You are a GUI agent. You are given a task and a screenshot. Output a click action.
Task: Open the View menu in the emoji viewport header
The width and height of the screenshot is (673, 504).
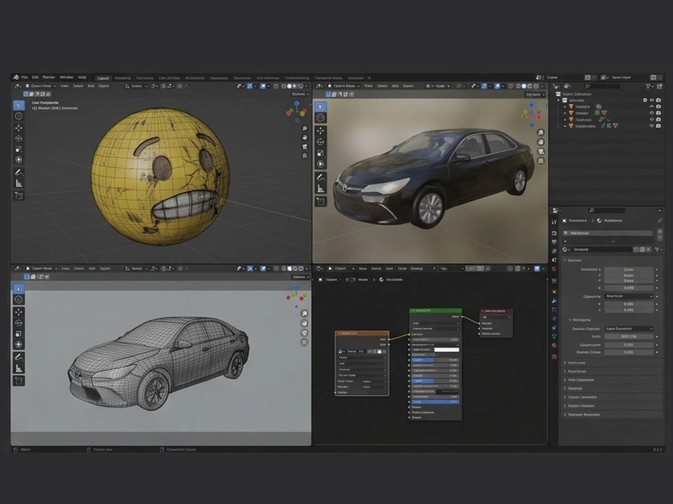pos(64,86)
